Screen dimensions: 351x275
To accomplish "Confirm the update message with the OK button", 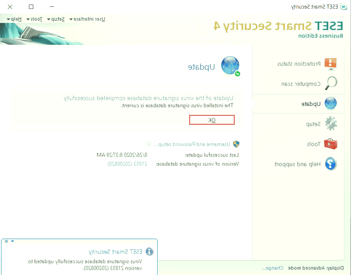I will (212, 120).
